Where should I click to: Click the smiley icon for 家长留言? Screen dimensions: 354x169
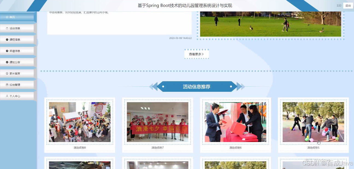7,74
